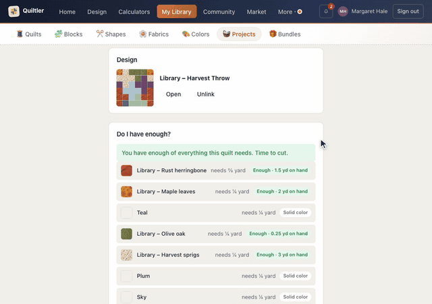Click 'Library – Harvest sprigs' row label
432x304 pixels.
168,255
